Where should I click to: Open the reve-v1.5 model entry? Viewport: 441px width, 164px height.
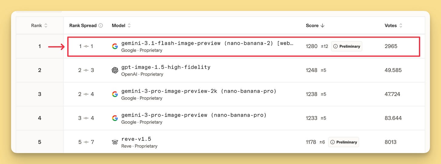(x=136, y=139)
